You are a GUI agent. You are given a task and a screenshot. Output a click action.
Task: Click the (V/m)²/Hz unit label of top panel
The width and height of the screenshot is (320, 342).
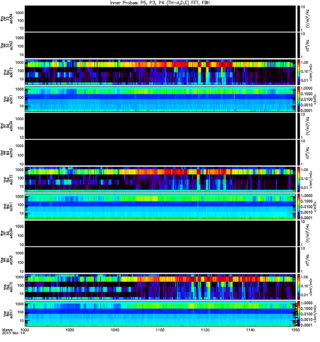(x=308, y=18)
